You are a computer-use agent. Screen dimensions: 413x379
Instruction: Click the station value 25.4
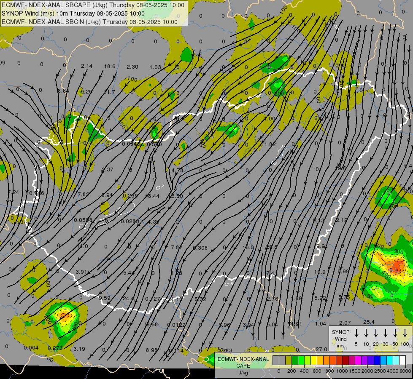pyautogui.click(x=369, y=322)
